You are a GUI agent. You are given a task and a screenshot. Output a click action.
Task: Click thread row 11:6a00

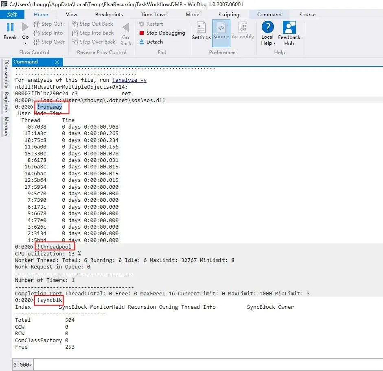pos(71,147)
